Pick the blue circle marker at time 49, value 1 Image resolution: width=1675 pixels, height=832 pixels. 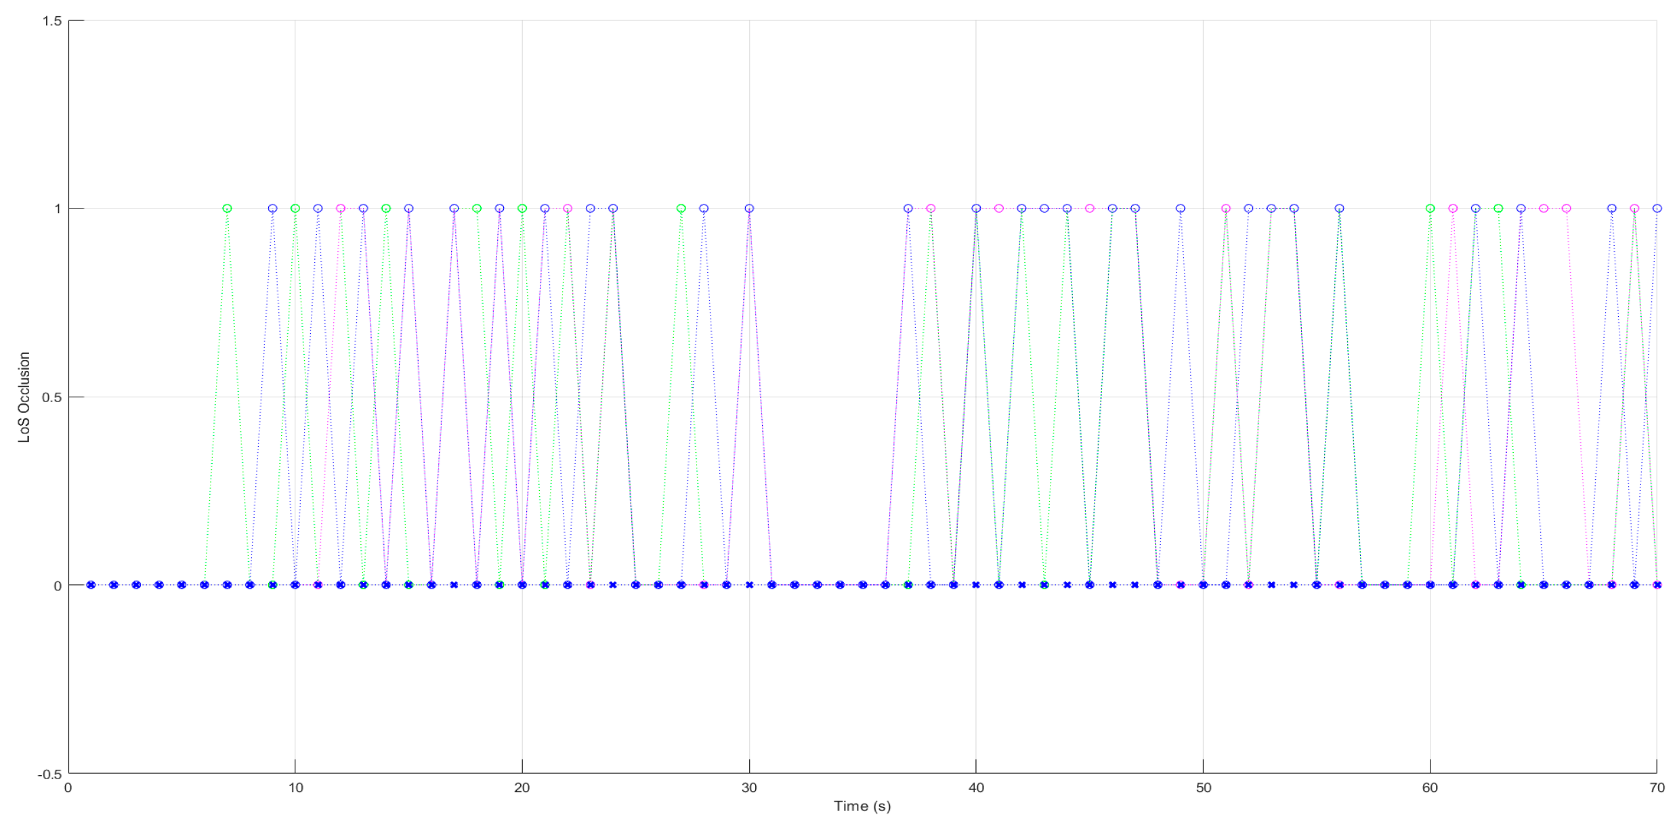(1181, 209)
